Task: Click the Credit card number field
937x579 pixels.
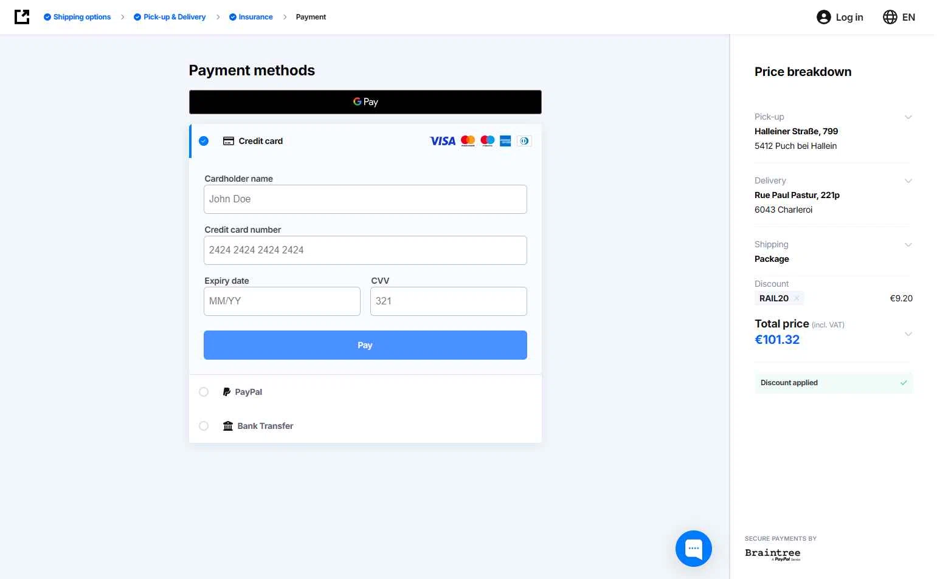Action: pyautogui.click(x=365, y=250)
